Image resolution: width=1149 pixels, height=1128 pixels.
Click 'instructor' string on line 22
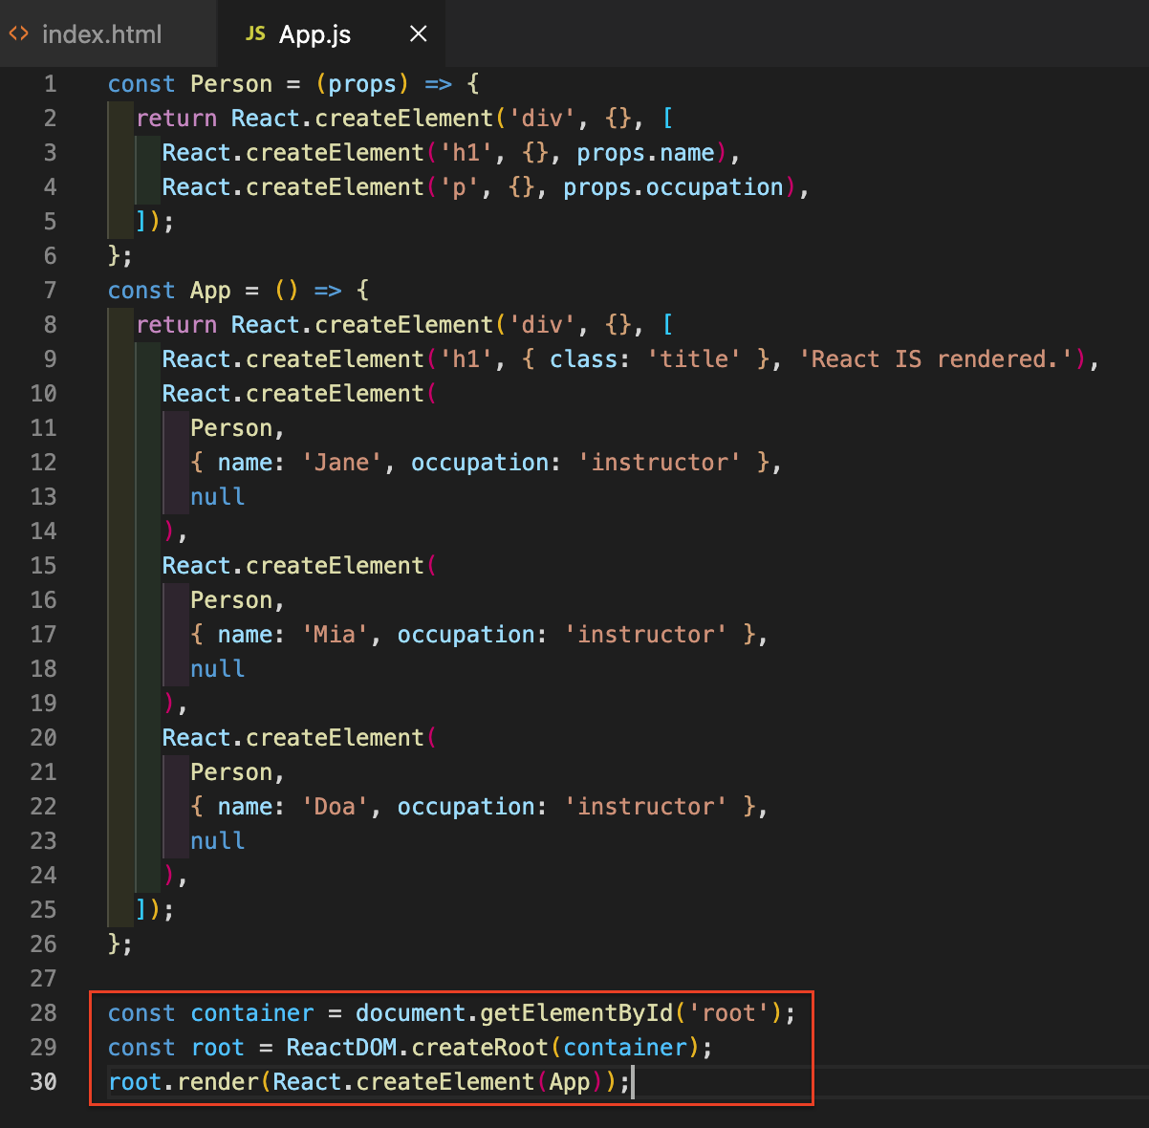pyautogui.click(x=645, y=807)
